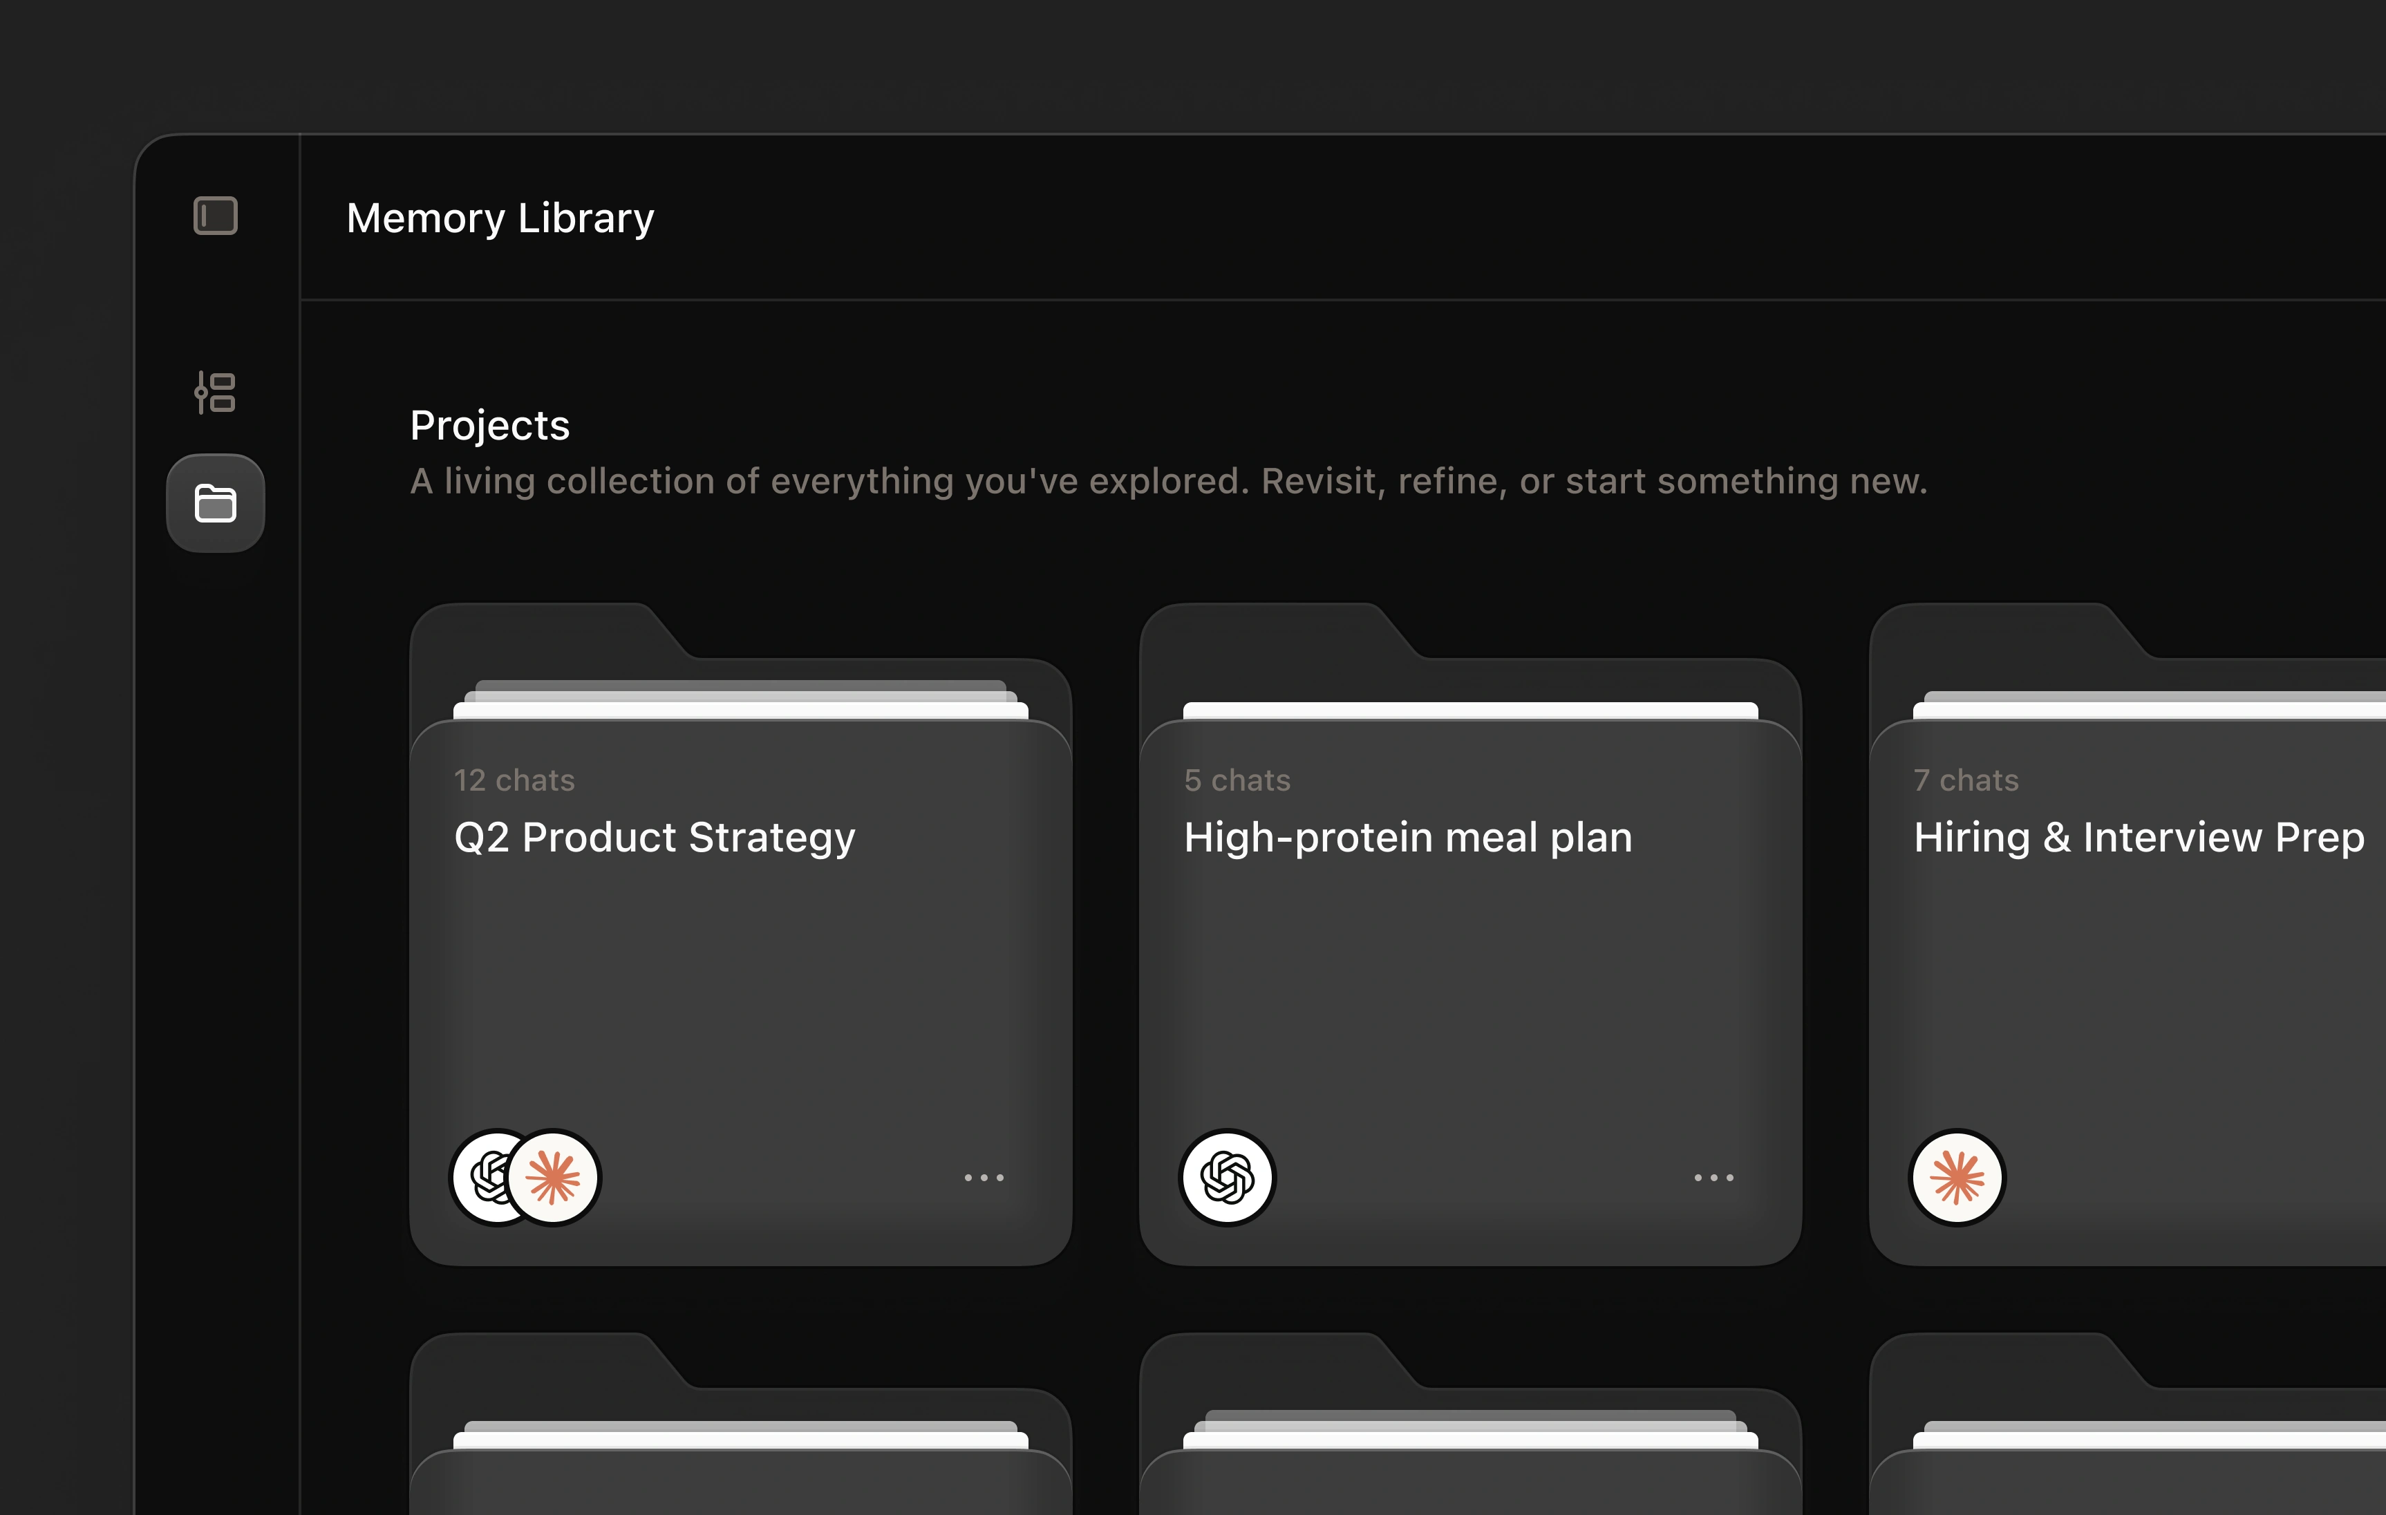
Task: Click the 12 chats label
Action: coord(514,780)
